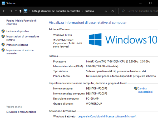Viewport: 158px width, 118px height.
Task: Click the 'Penna e tocco:' label
Action: point(62,76)
